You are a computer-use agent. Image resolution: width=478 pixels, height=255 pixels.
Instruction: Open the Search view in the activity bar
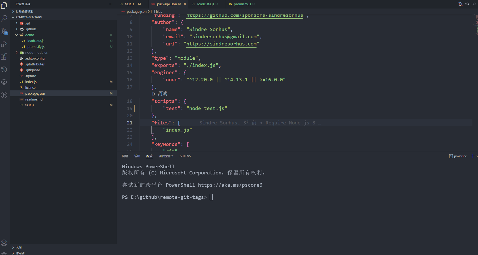click(x=4, y=18)
